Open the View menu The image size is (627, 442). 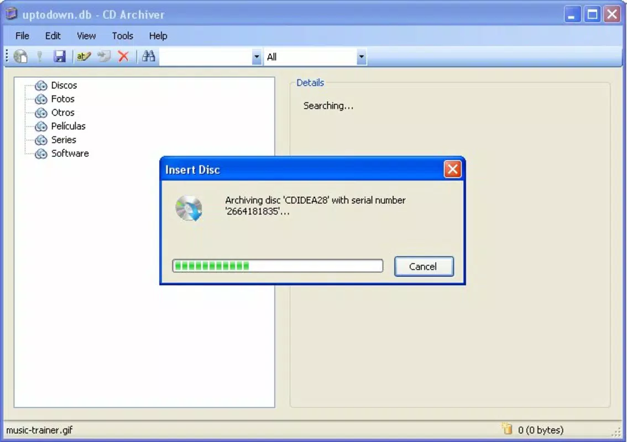[x=86, y=36]
